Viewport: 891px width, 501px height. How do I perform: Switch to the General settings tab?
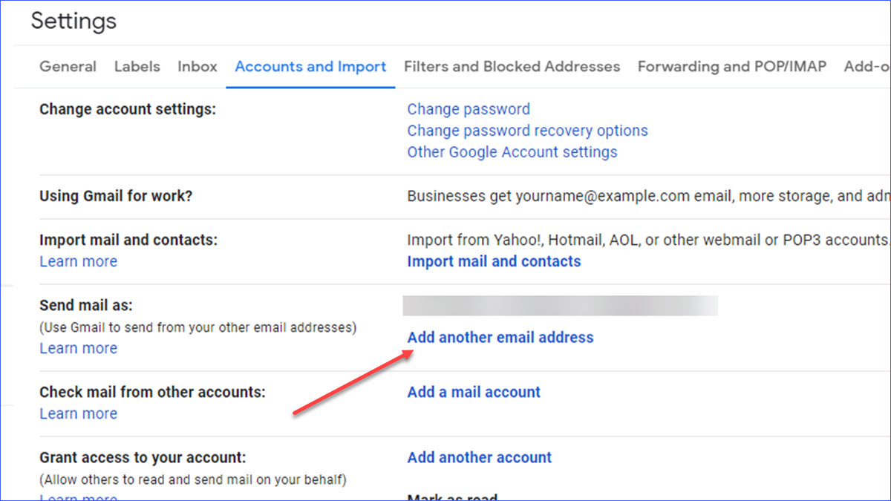tap(68, 66)
